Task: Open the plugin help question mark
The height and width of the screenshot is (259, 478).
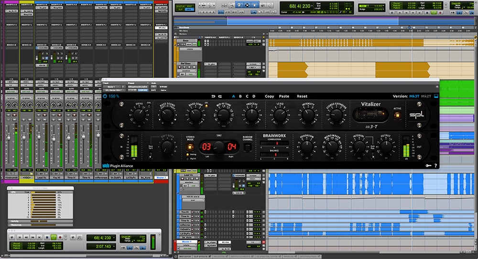Action: (435, 166)
